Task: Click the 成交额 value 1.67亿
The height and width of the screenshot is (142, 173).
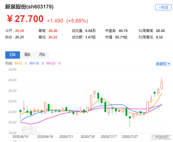Action: [x=91, y=37]
